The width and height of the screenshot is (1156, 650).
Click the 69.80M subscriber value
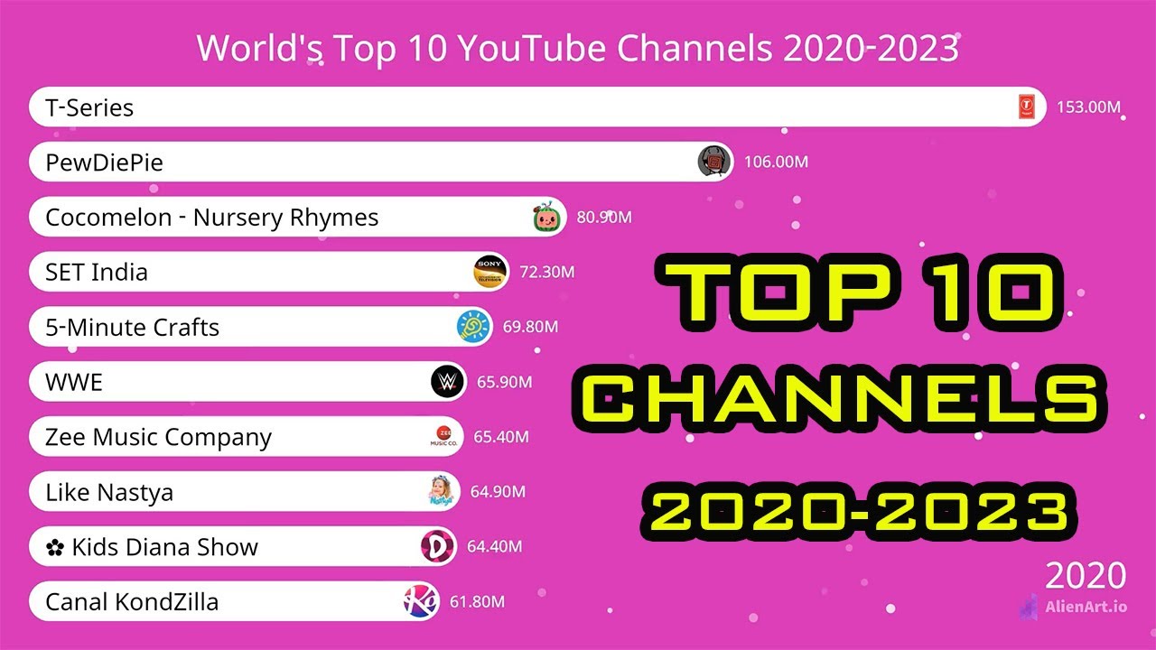point(530,327)
